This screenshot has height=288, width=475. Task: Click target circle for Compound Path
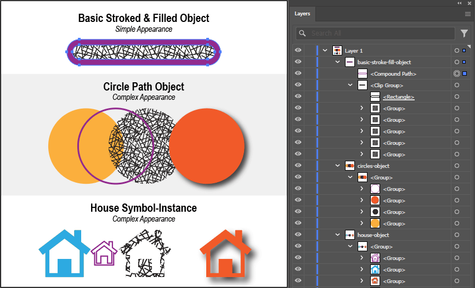[456, 74]
